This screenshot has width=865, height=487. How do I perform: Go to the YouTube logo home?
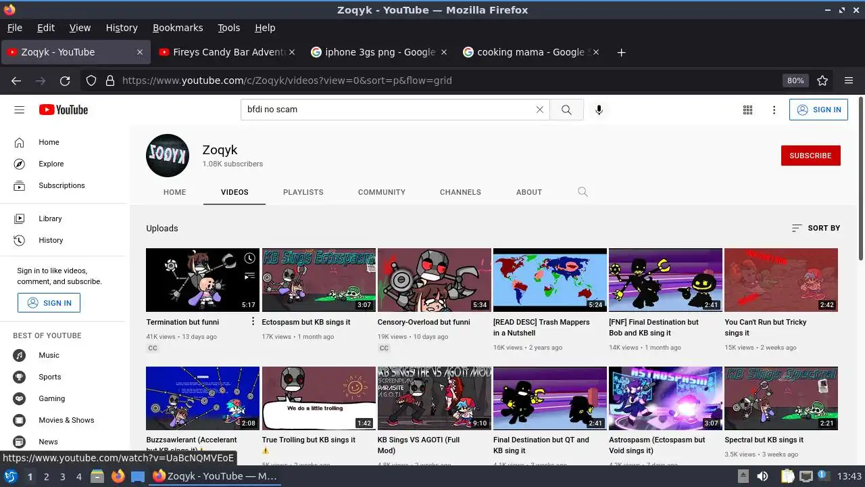point(64,110)
